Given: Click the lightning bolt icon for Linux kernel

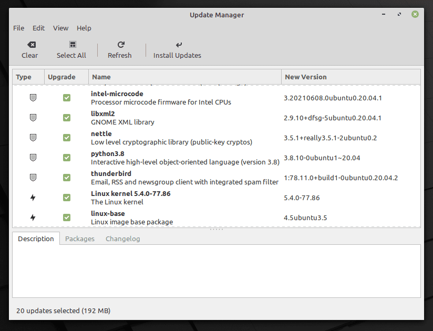Looking at the screenshot, I should click(x=33, y=198).
